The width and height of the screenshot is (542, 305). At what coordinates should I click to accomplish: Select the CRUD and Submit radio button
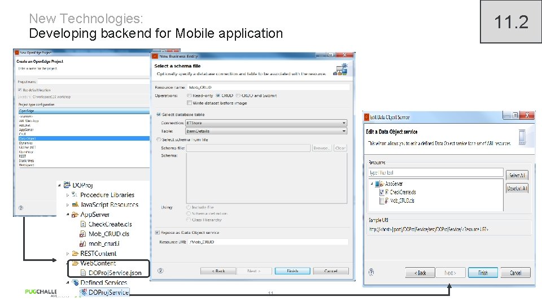pyautogui.click(x=238, y=95)
